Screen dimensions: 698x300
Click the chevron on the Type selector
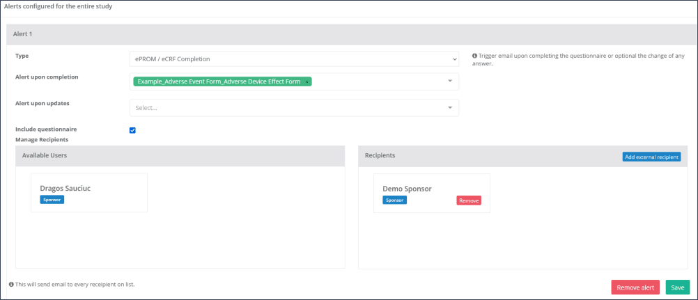point(453,59)
